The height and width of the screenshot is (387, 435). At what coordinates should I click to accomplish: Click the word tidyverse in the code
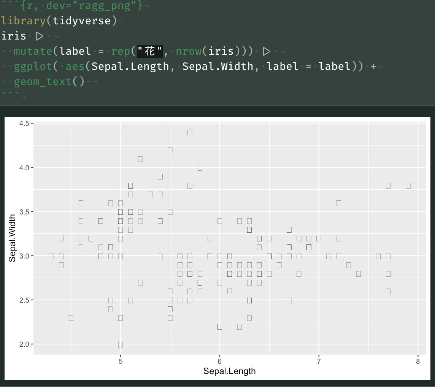81,21
